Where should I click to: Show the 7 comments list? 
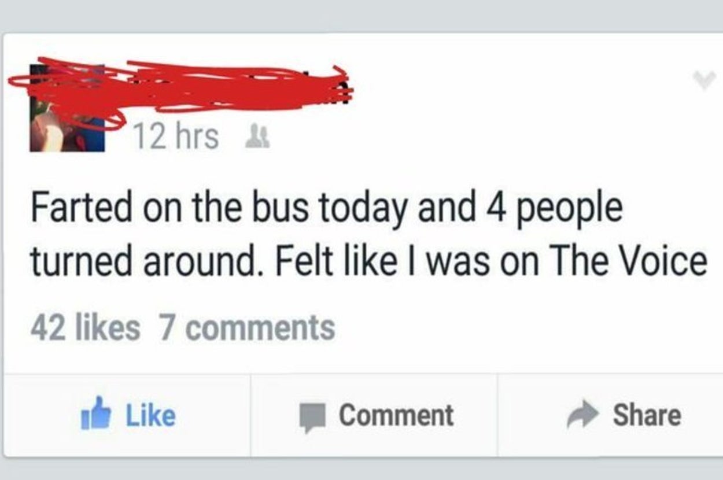(x=247, y=328)
